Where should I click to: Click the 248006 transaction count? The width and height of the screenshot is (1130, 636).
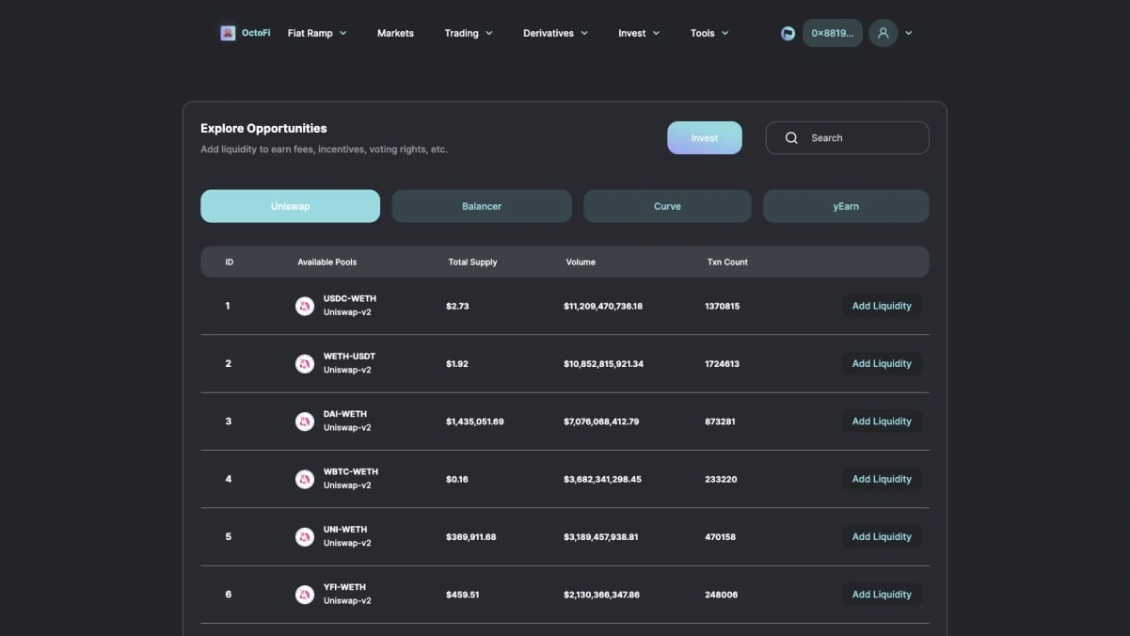(721, 595)
